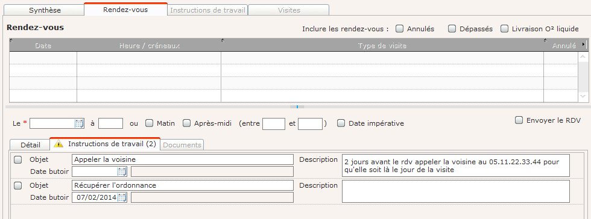591x219 pixels.
Task: Click the grey field beside Appeler la voisine deadline
Action: [x=212, y=171]
